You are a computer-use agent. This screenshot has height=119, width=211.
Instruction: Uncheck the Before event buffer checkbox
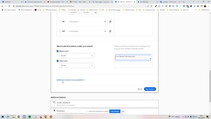tap(58, 51)
